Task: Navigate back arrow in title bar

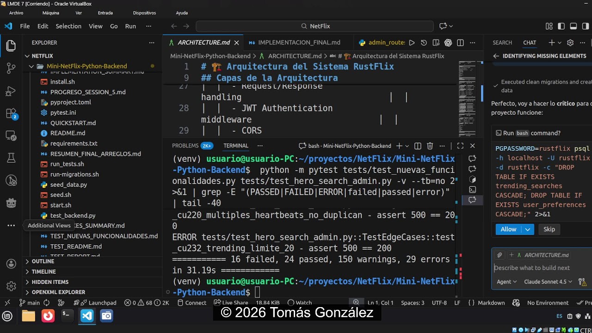Action: 174,26
